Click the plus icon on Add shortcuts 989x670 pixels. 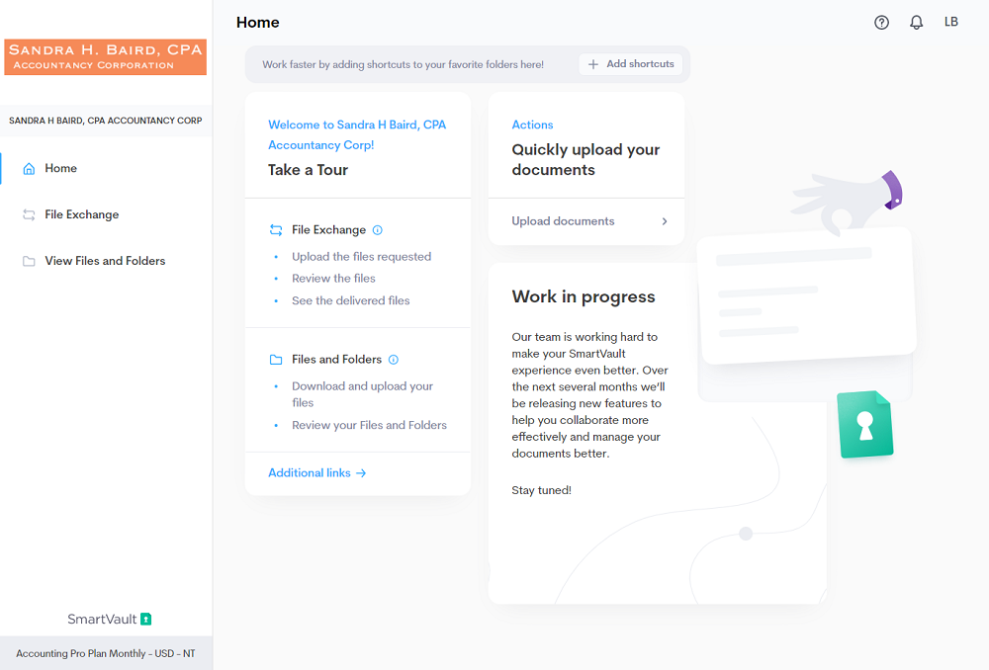[x=592, y=64]
